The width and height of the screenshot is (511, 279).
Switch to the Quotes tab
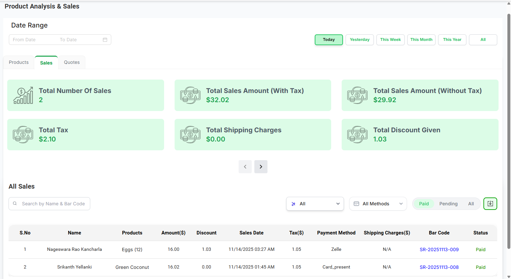tap(72, 62)
